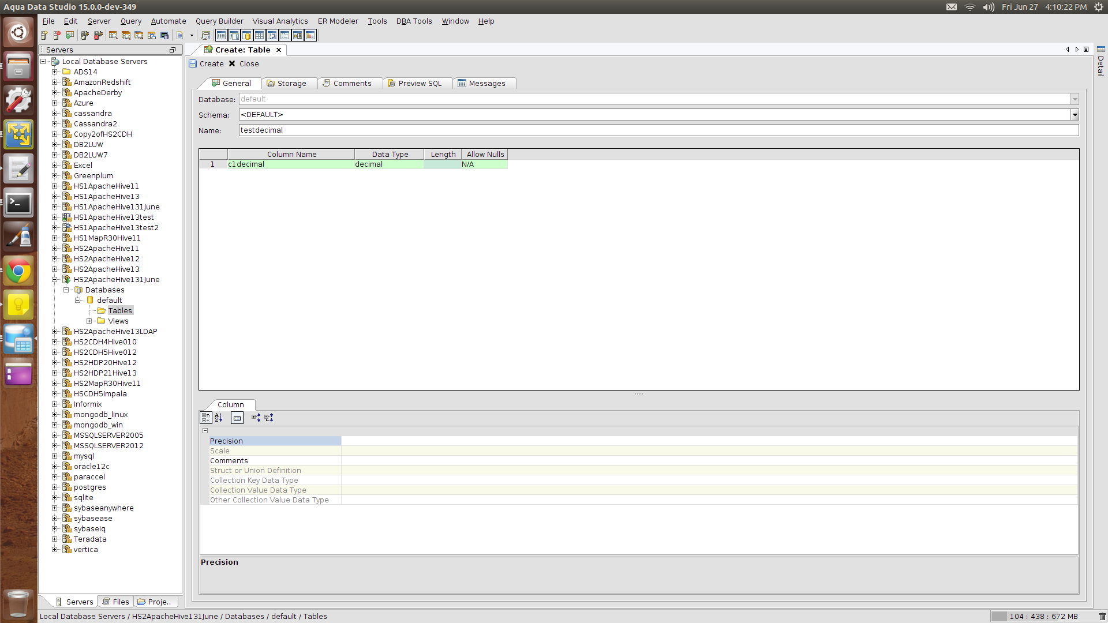Click the table Name input field

point(658,130)
